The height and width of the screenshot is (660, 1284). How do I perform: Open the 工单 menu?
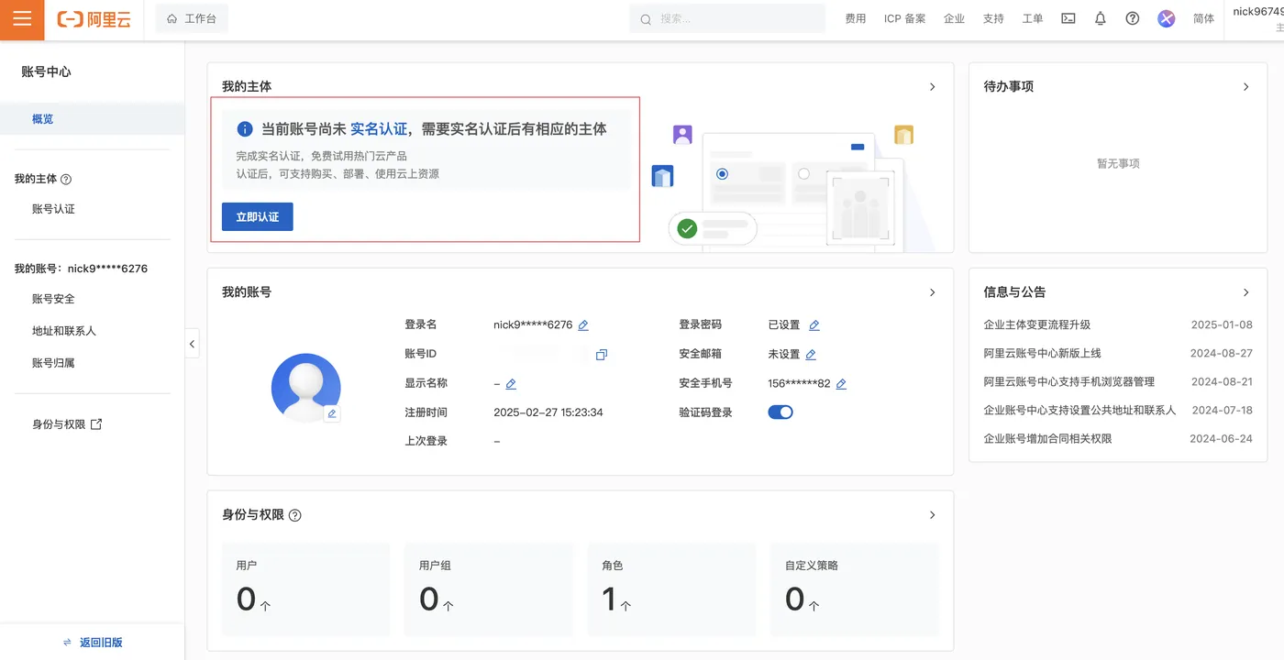pos(1033,18)
